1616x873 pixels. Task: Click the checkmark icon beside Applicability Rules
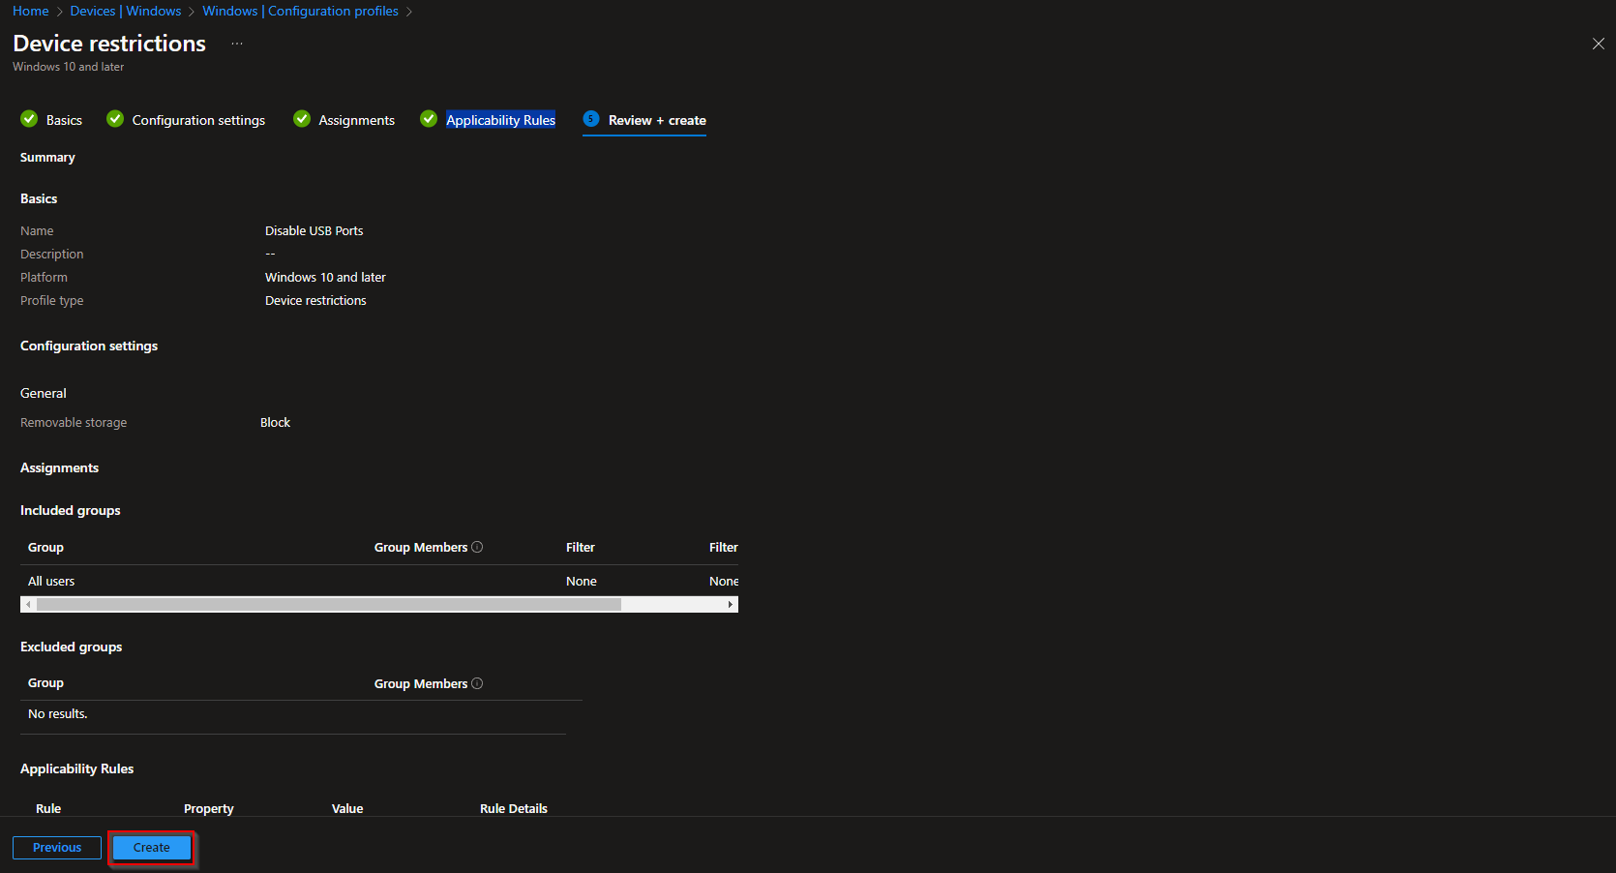[429, 118]
